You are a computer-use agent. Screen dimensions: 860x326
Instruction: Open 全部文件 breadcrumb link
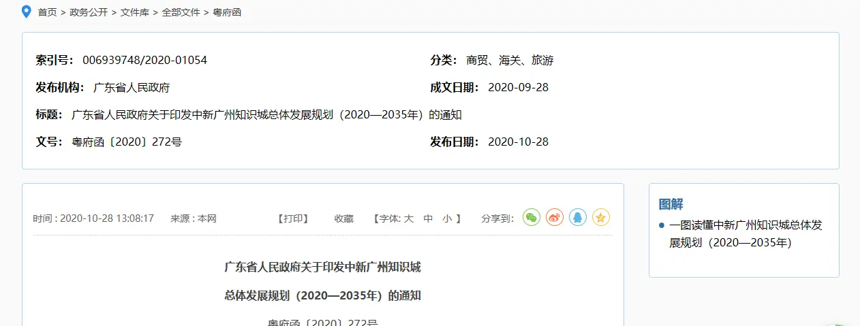(x=181, y=12)
